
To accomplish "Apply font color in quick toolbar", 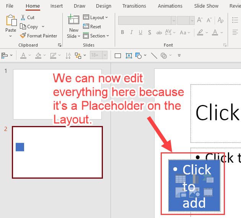I will [x=23, y=55].
